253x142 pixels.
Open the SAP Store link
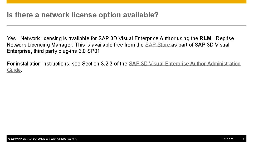tap(158, 45)
